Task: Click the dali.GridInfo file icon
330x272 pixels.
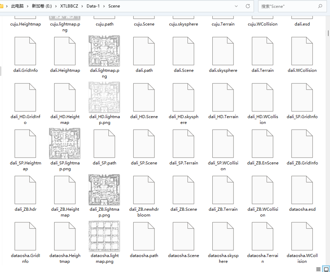Action: pyautogui.click(x=25, y=51)
